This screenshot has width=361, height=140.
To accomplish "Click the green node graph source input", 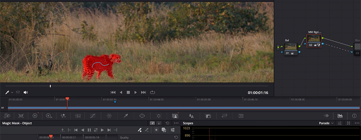I will [x=278, y=47].
